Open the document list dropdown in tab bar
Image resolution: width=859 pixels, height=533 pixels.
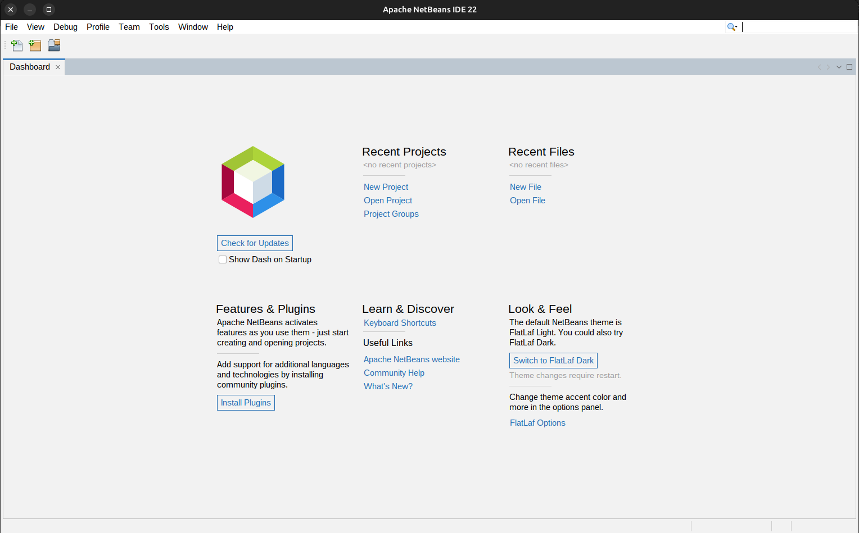coord(839,67)
